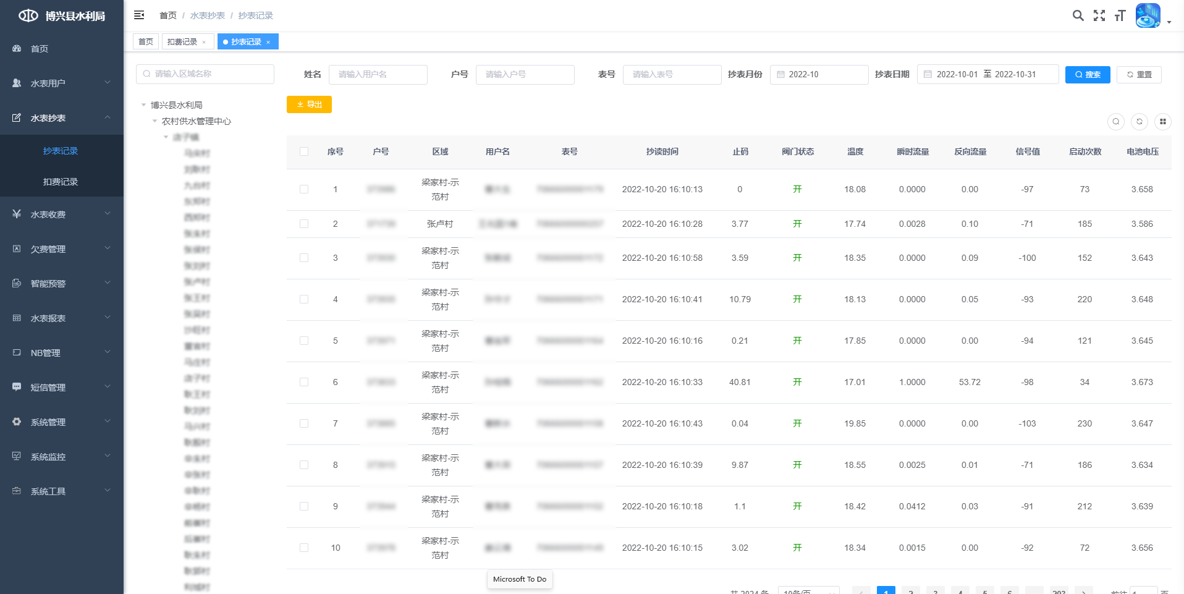Collapse the 农村供水管理中心 tree node
The width and height of the screenshot is (1184, 594).
coord(156,121)
